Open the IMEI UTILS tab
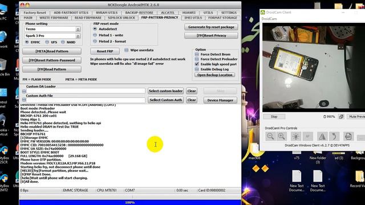Viewport: 365px width, 205px height. coord(193,18)
